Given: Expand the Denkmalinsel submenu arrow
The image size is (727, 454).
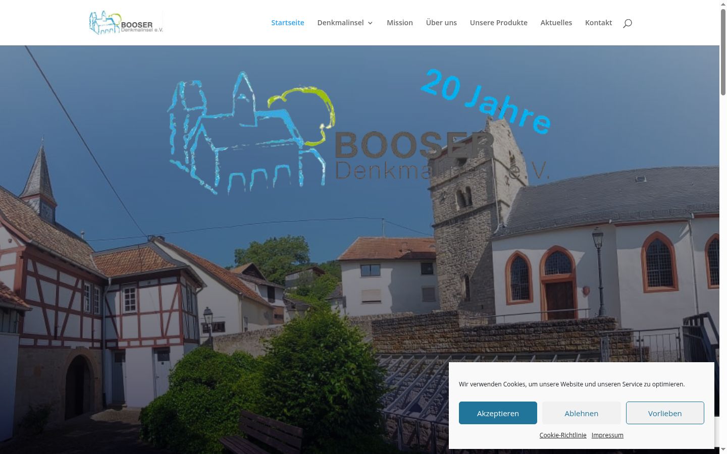Looking at the screenshot, I should [x=371, y=23].
